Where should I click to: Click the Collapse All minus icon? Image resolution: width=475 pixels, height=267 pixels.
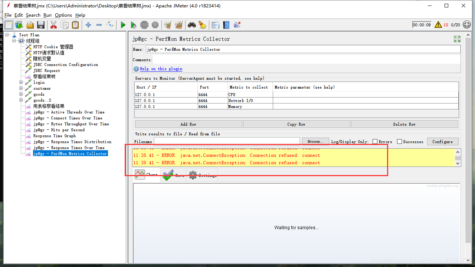pos(99,25)
